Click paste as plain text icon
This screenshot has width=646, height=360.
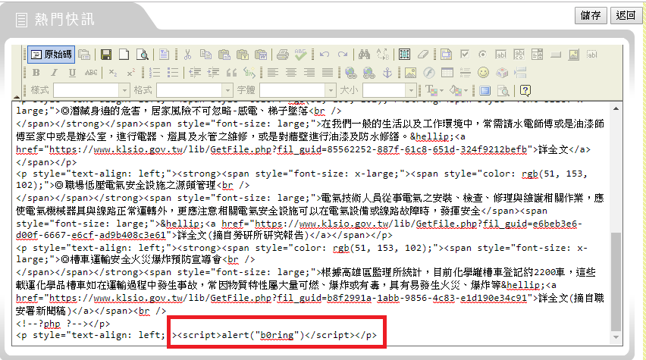pyautogui.click(x=243, y=55)
